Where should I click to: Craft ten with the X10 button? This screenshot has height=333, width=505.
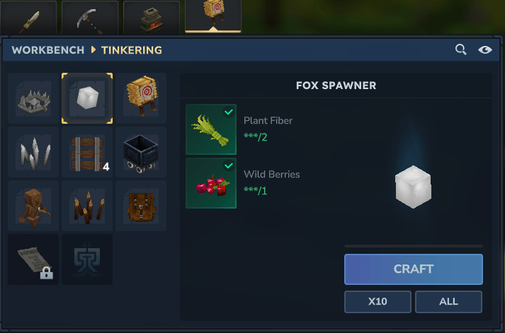click(x=378, y=302)
